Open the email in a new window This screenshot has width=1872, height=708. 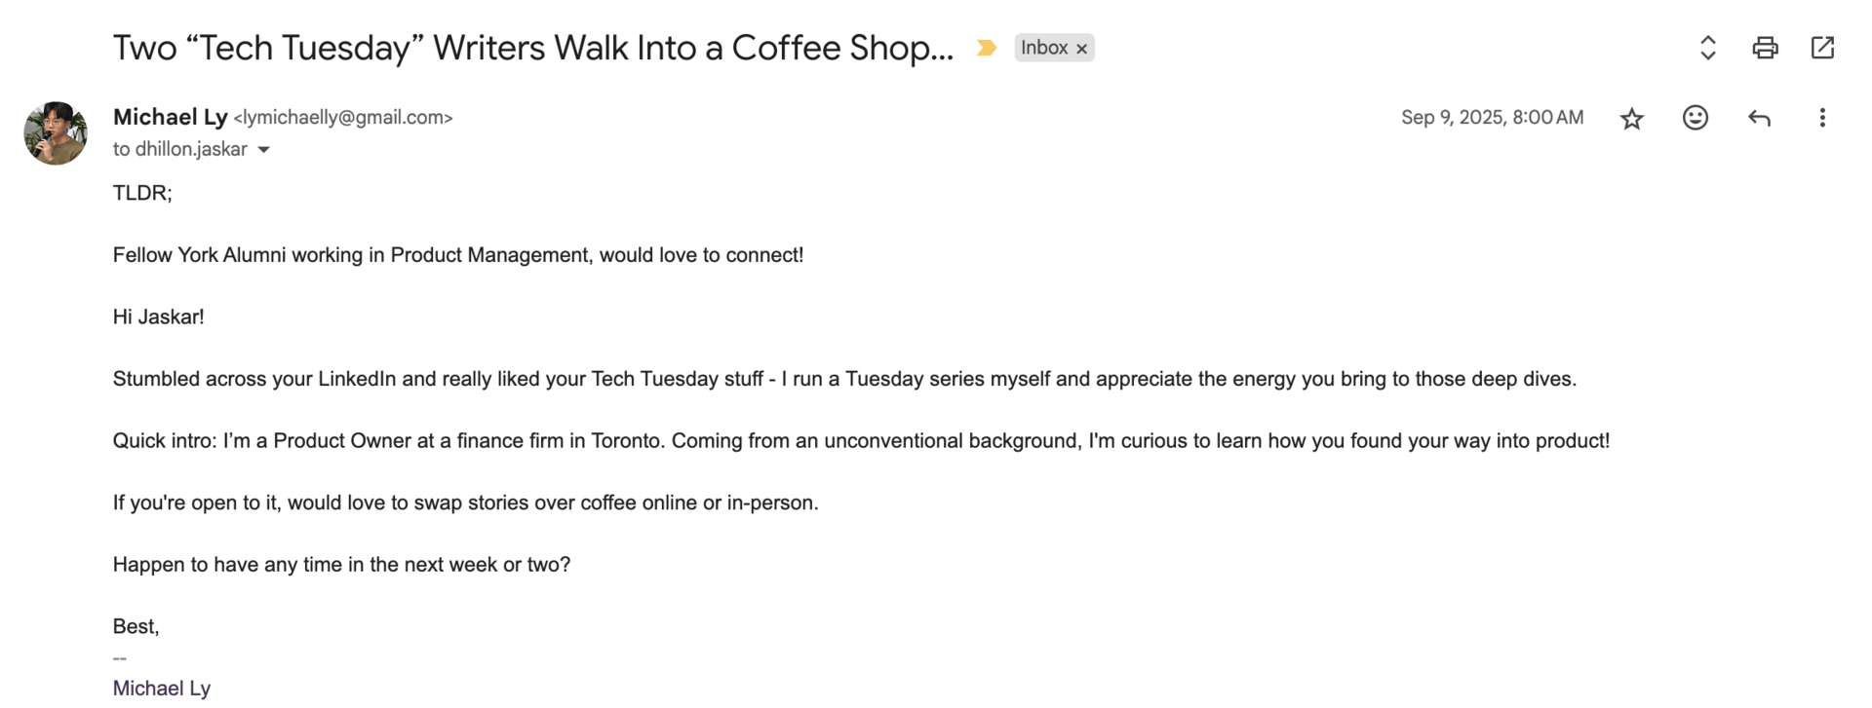pyautogui.click(x=1822, y=48)
